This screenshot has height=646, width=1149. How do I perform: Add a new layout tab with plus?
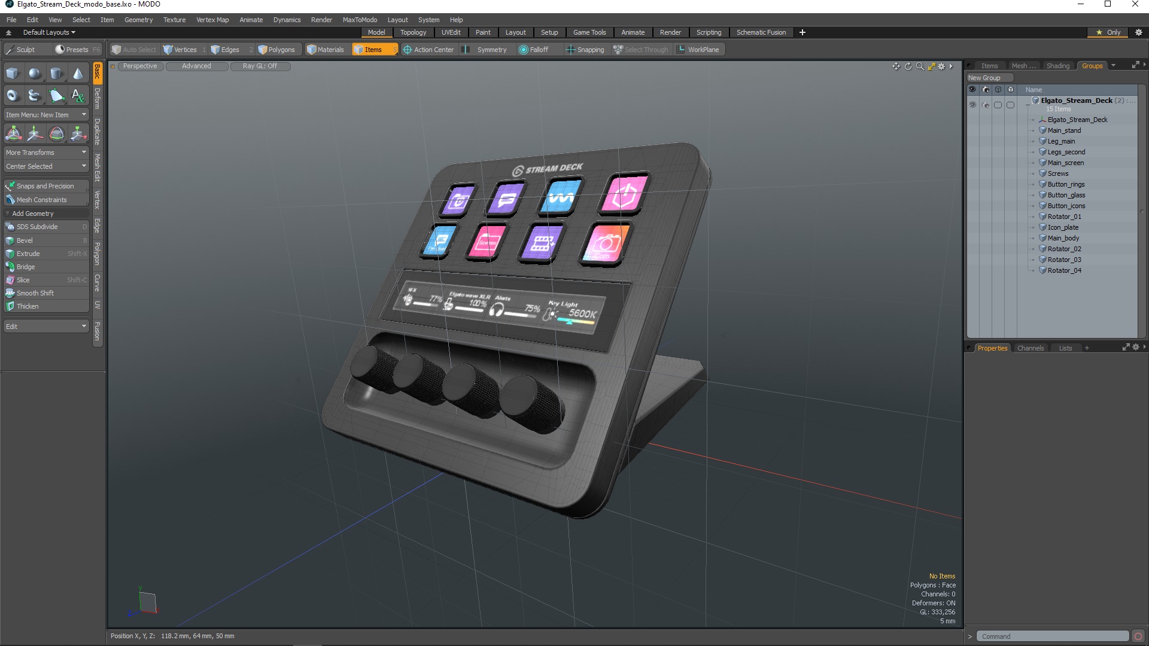pos(803,32)
